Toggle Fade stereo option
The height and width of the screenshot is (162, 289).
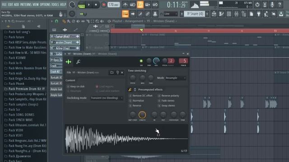166,101
